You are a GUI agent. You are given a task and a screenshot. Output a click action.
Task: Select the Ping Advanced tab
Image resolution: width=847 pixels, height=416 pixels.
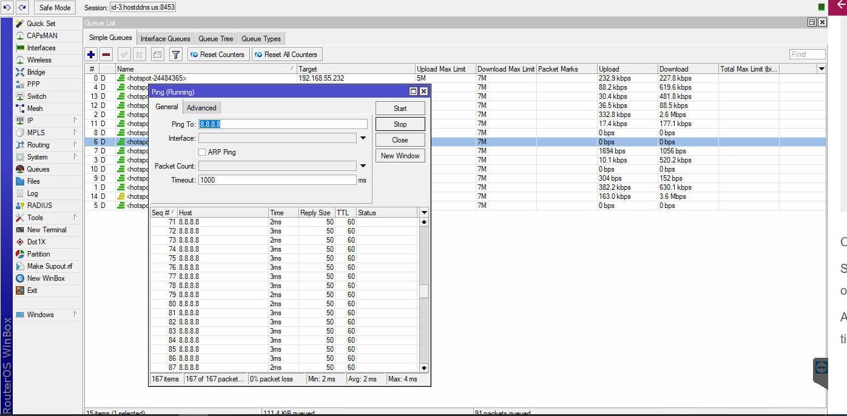(x=201, y=108)
